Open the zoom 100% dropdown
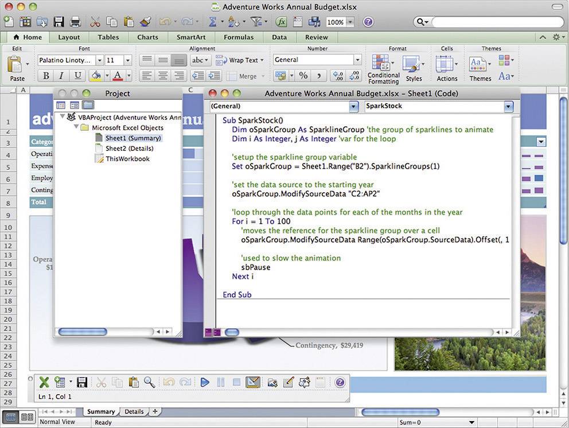The height and width of the screenshot is (428, 569). coord(350,22)
